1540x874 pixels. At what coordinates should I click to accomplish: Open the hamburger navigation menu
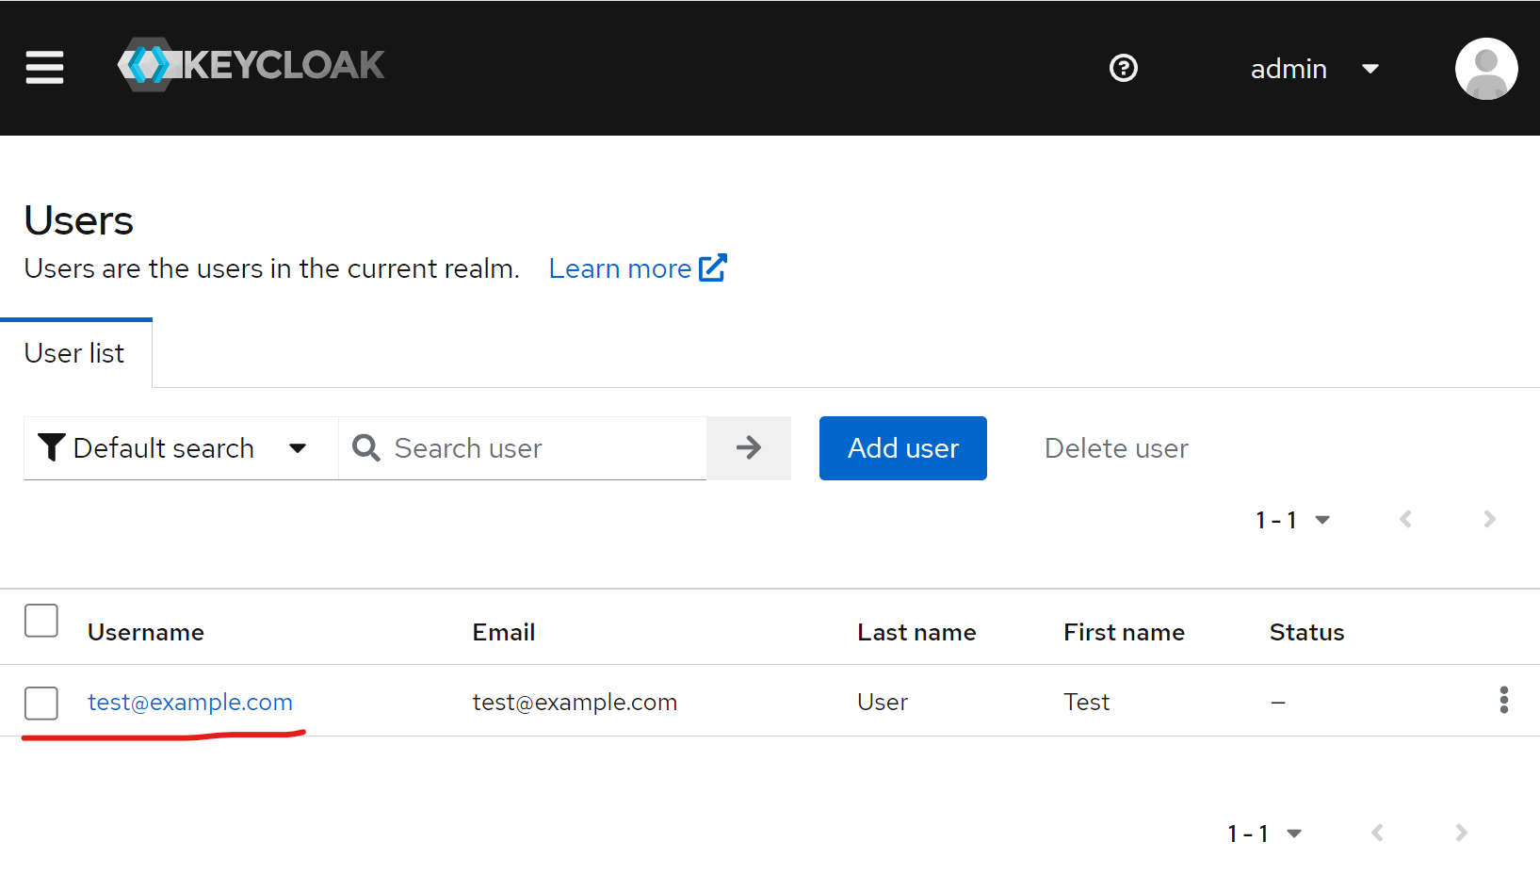pyautogui.click(x=43, y=67)
